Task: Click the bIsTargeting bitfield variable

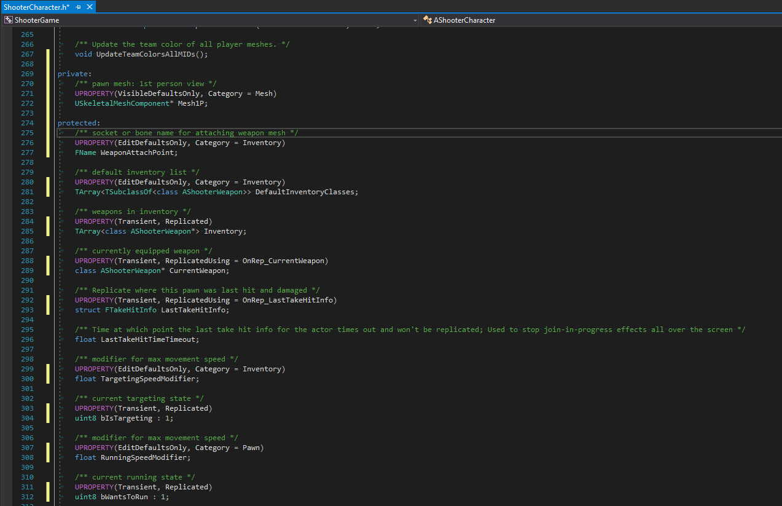Action: point(126,418)
